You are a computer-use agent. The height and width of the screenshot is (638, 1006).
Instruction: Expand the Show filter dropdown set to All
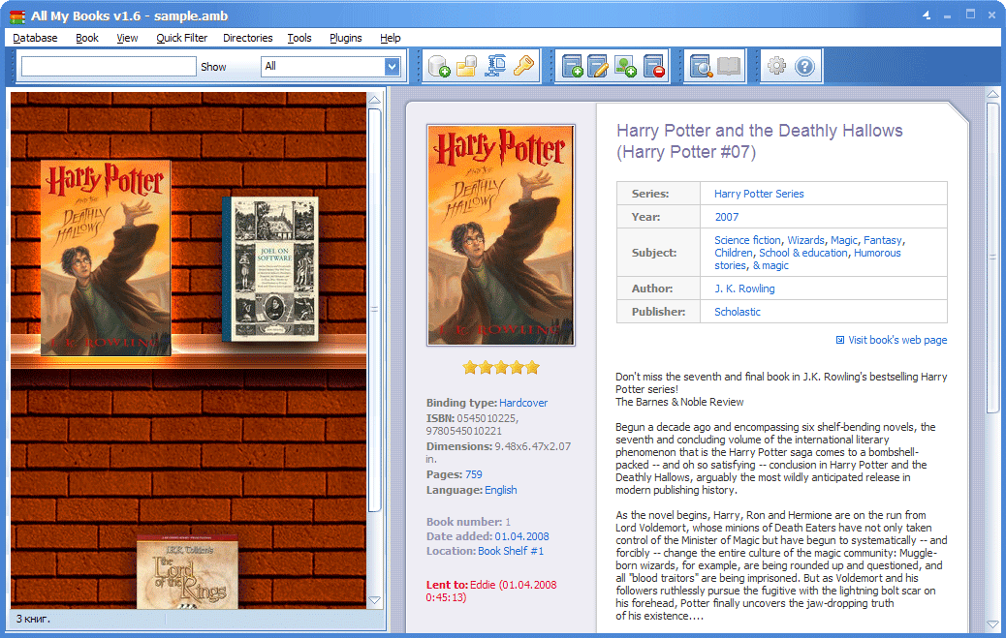click(392, 67)
